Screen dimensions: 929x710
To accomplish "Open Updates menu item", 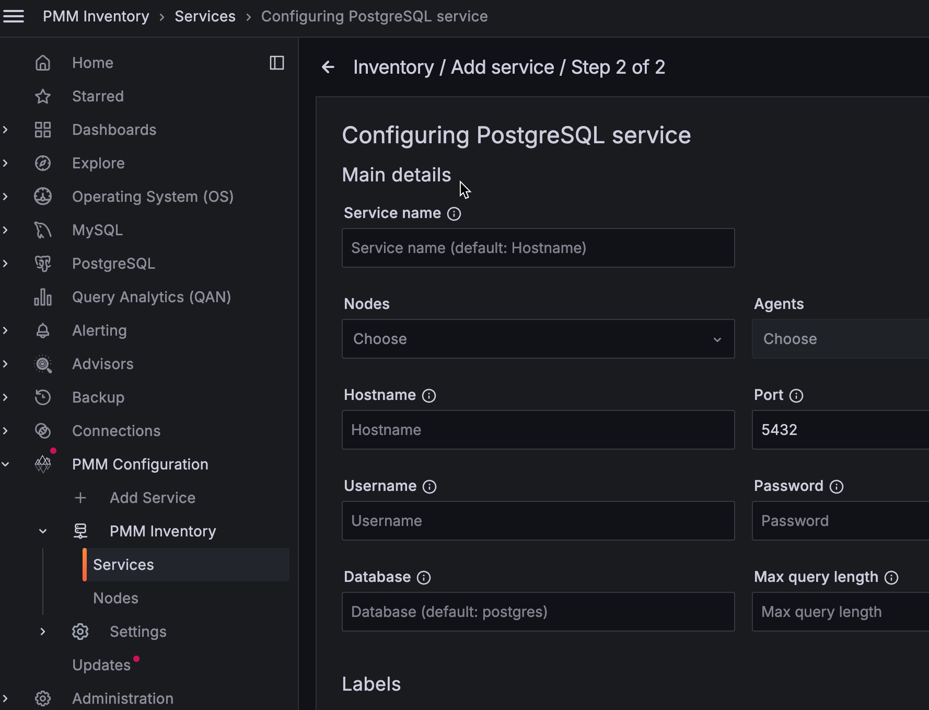I will tap(101, 665).
